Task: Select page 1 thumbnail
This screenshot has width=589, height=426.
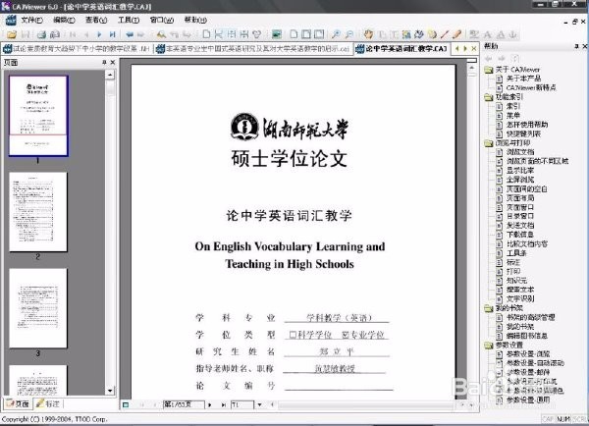Action: (38, 116)
